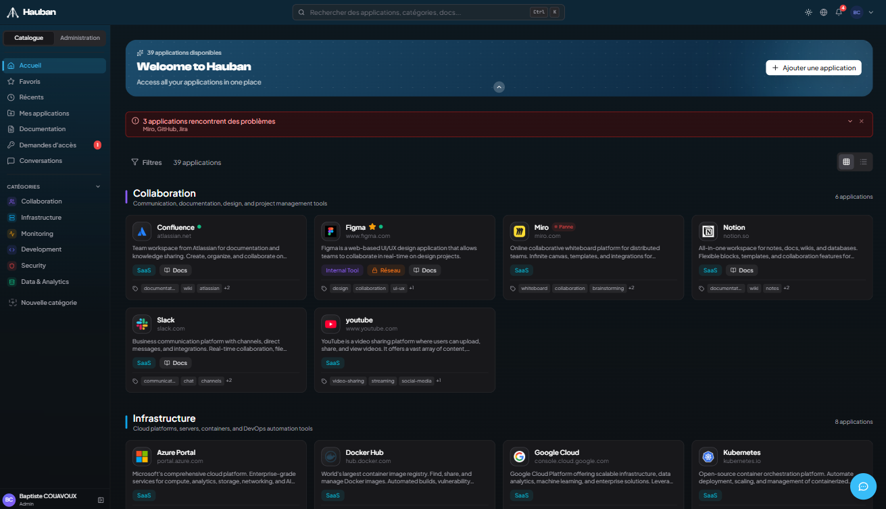Viewport: 886px width, 509px height.
Task: Click Ajouter une application button
Action: tap(814, 68)
